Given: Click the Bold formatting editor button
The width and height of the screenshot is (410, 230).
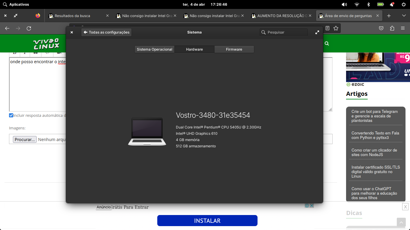Looking at the screenshot, I should (14, 53).
